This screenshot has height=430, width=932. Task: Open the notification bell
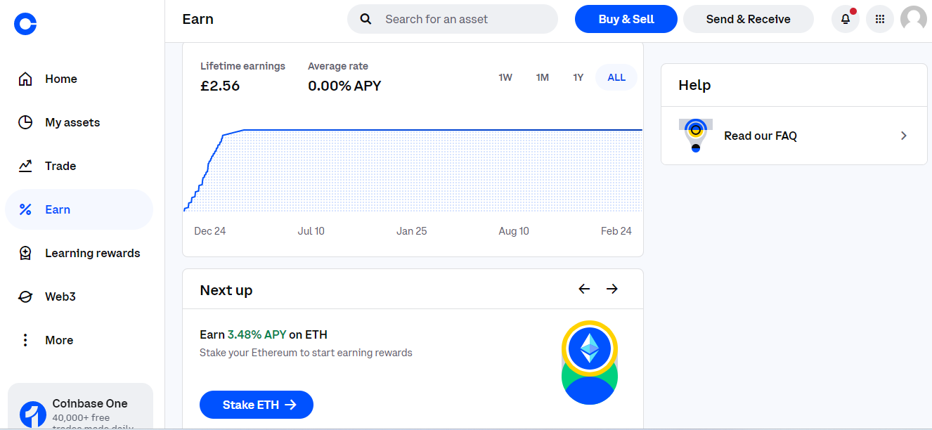pos(845,19)
